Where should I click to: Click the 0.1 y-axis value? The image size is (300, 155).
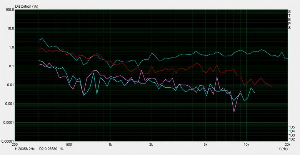coord(11,66)
